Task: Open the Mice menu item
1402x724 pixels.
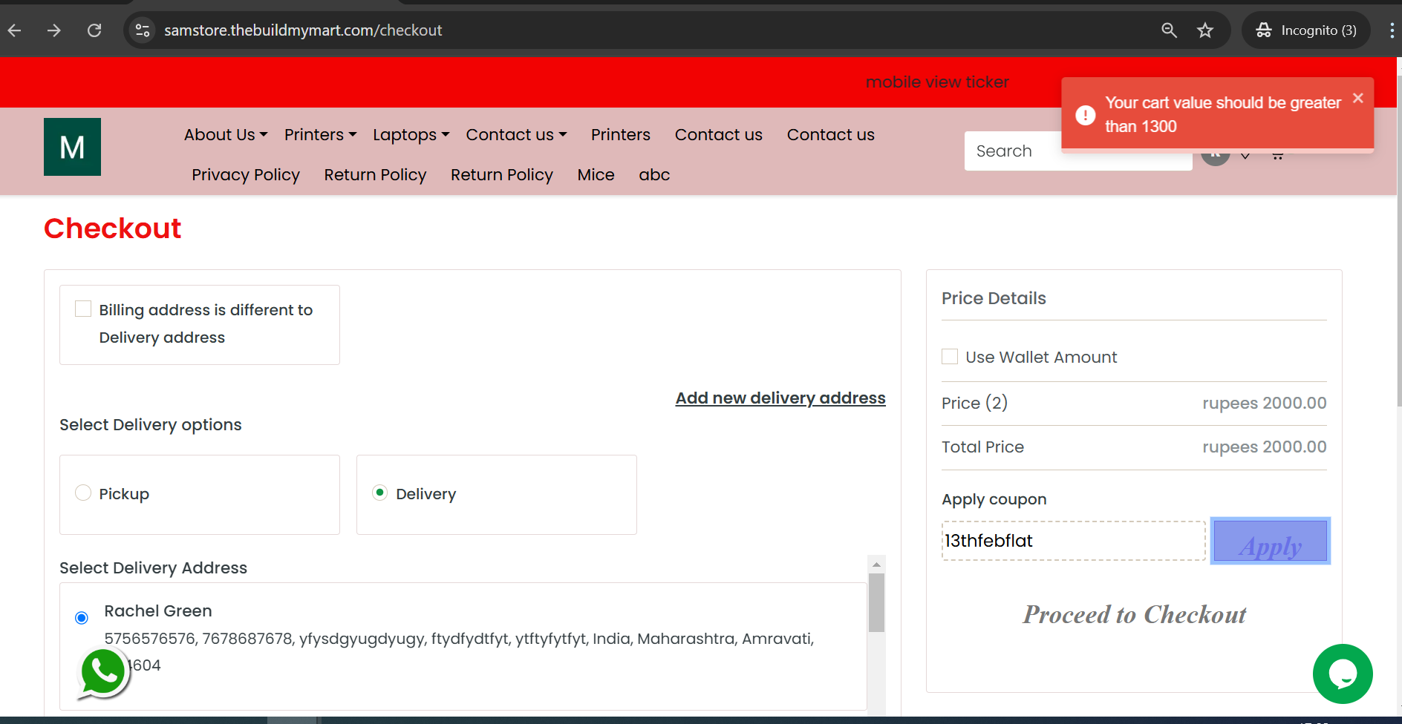Action: pyautogui.click(x=596, y=175)
